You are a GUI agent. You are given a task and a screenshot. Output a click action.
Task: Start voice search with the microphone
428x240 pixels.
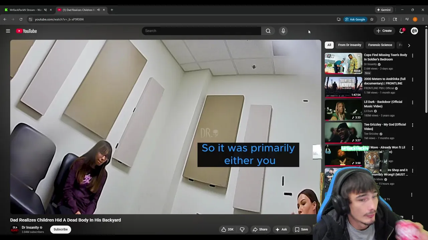[x=283, y=31]
